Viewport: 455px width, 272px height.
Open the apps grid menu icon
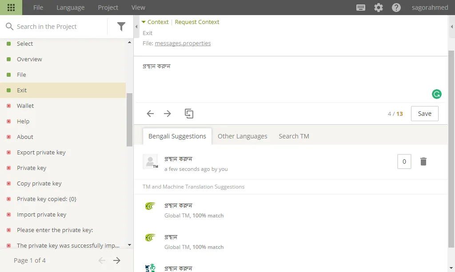[11, 8]
